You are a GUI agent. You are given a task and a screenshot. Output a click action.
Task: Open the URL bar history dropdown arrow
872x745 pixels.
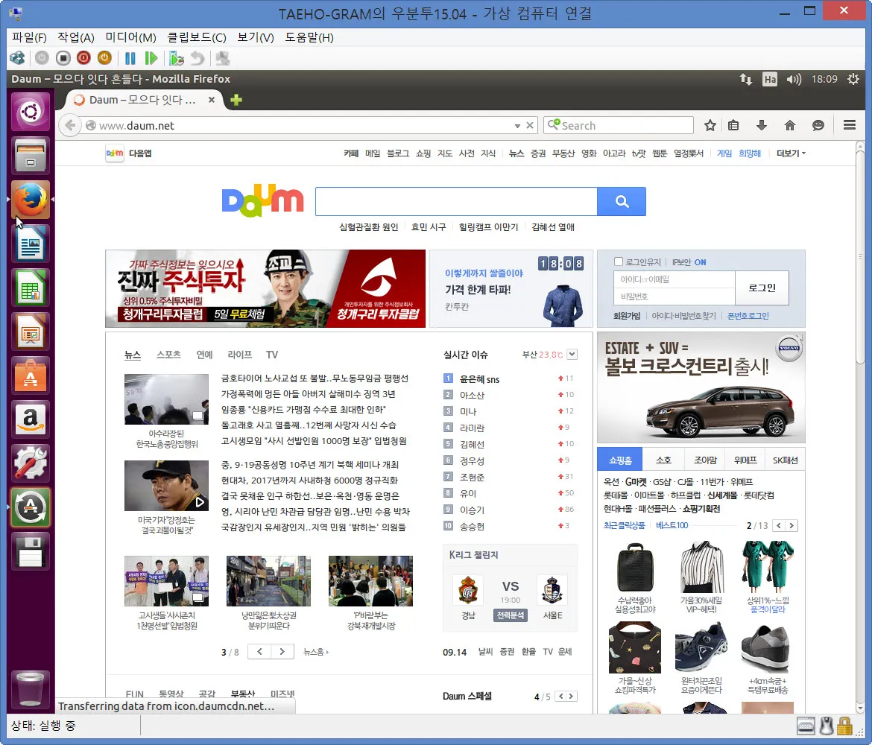pyautogui.click(x=517, y=126)
